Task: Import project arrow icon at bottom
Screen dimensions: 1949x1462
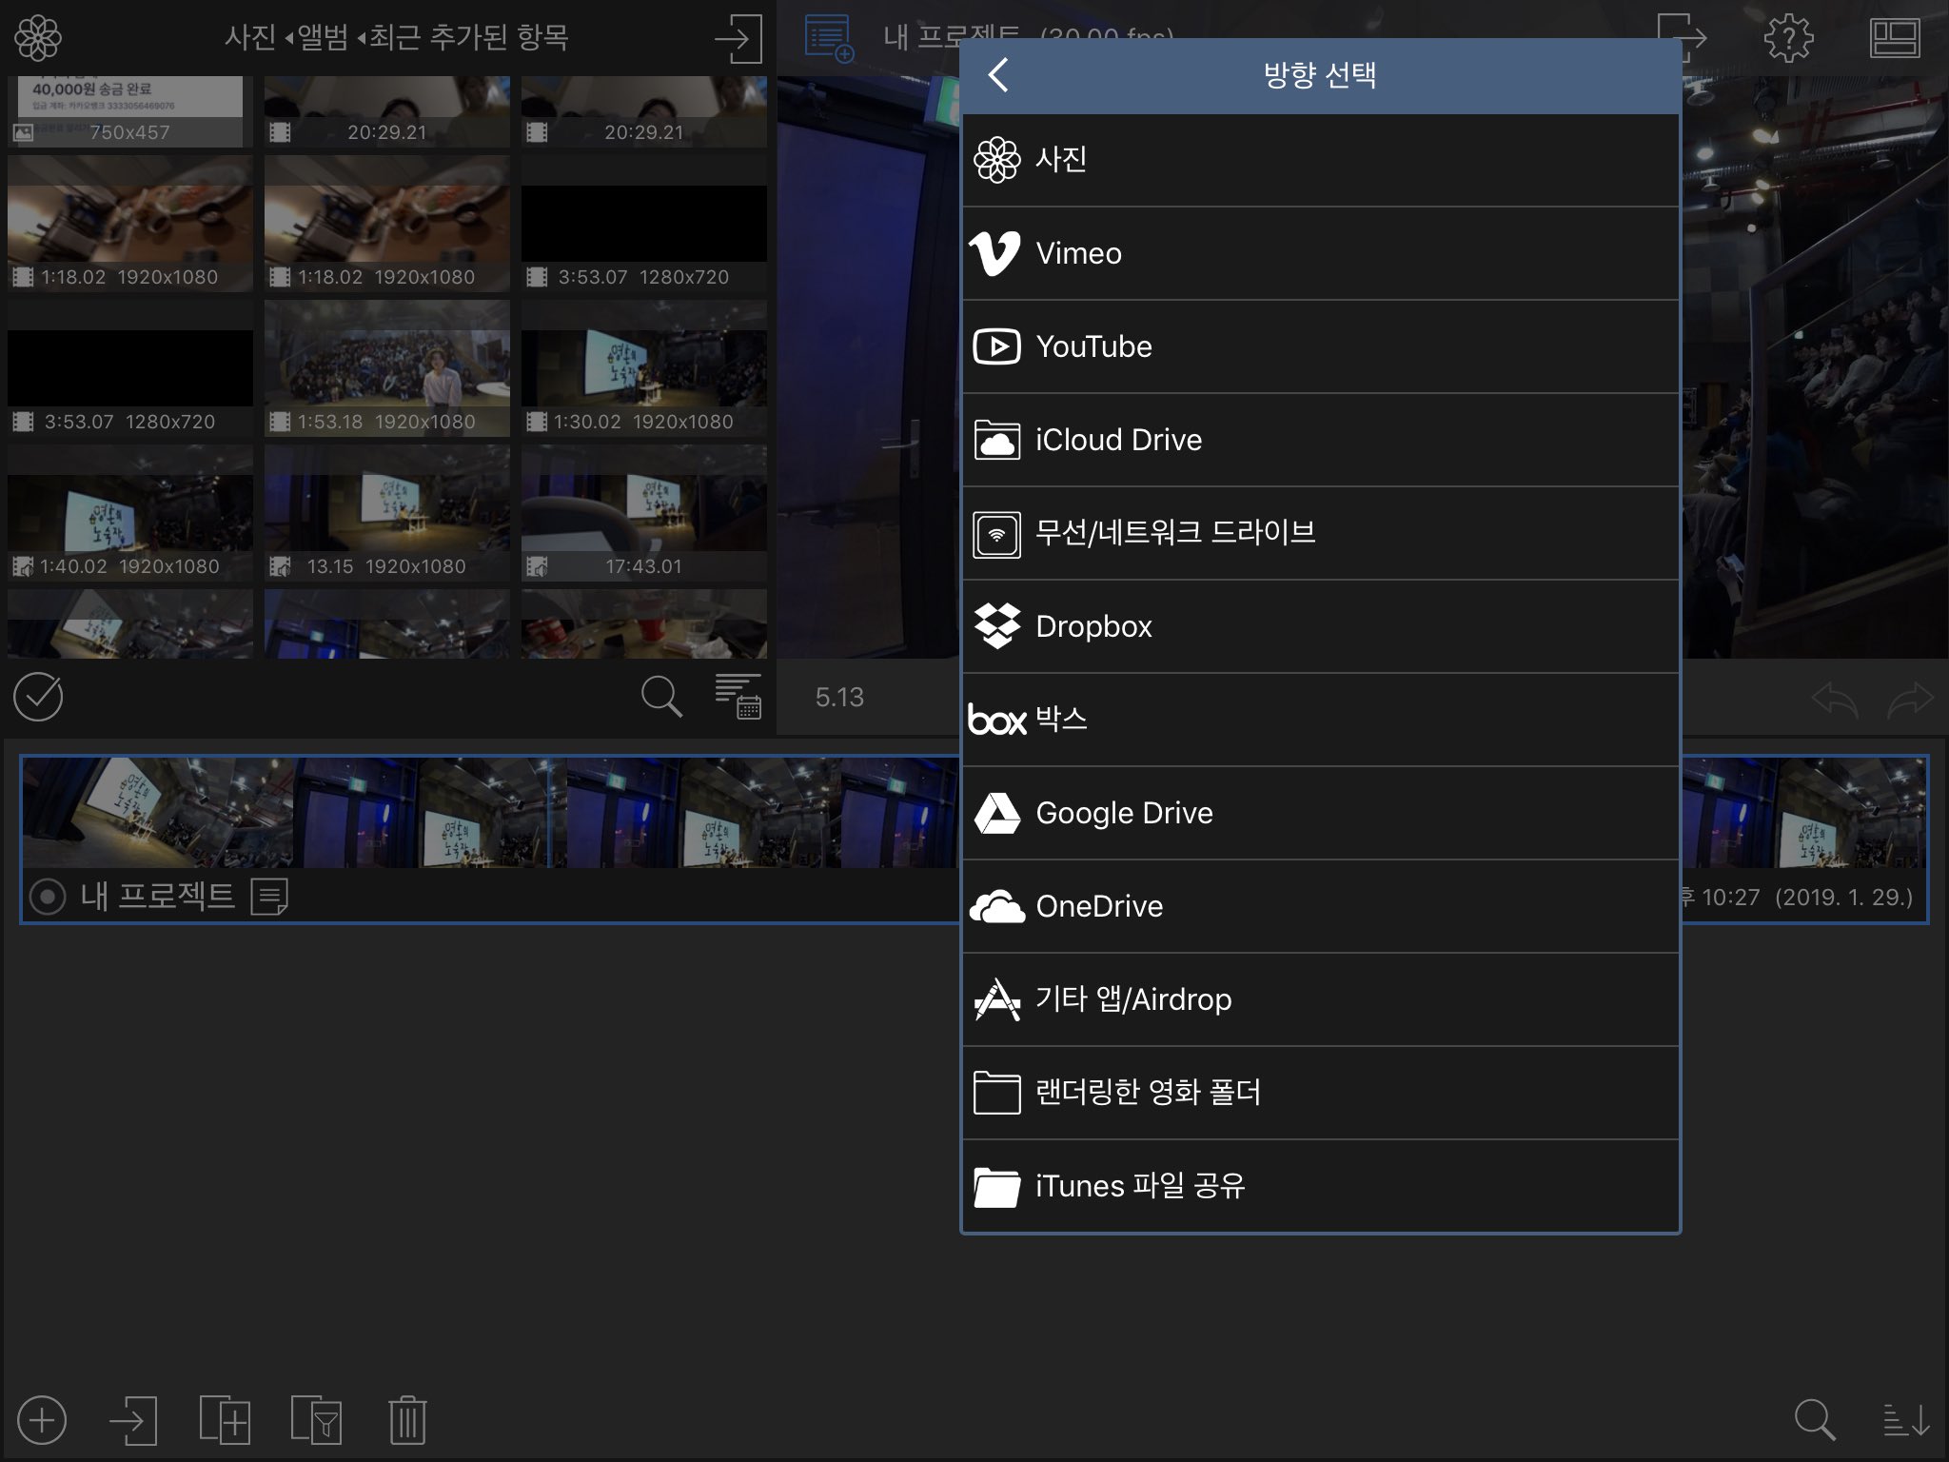Action: pyautogui.click(x=133, y=1421)
